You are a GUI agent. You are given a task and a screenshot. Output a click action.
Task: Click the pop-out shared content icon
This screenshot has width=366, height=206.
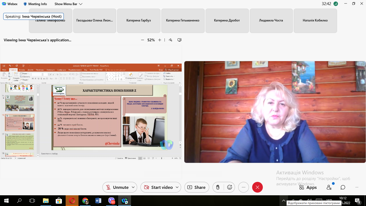pyautogui.click(x=180, y=40)
